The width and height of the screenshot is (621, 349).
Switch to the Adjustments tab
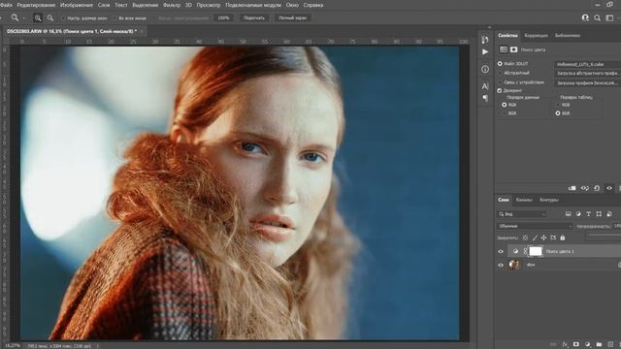[x=536, y=35]
